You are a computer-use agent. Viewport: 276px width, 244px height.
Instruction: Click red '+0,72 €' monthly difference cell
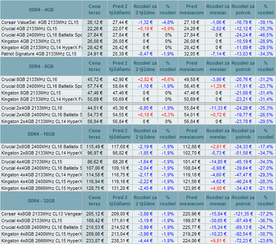pyautogui.click(x=218, y=115)
